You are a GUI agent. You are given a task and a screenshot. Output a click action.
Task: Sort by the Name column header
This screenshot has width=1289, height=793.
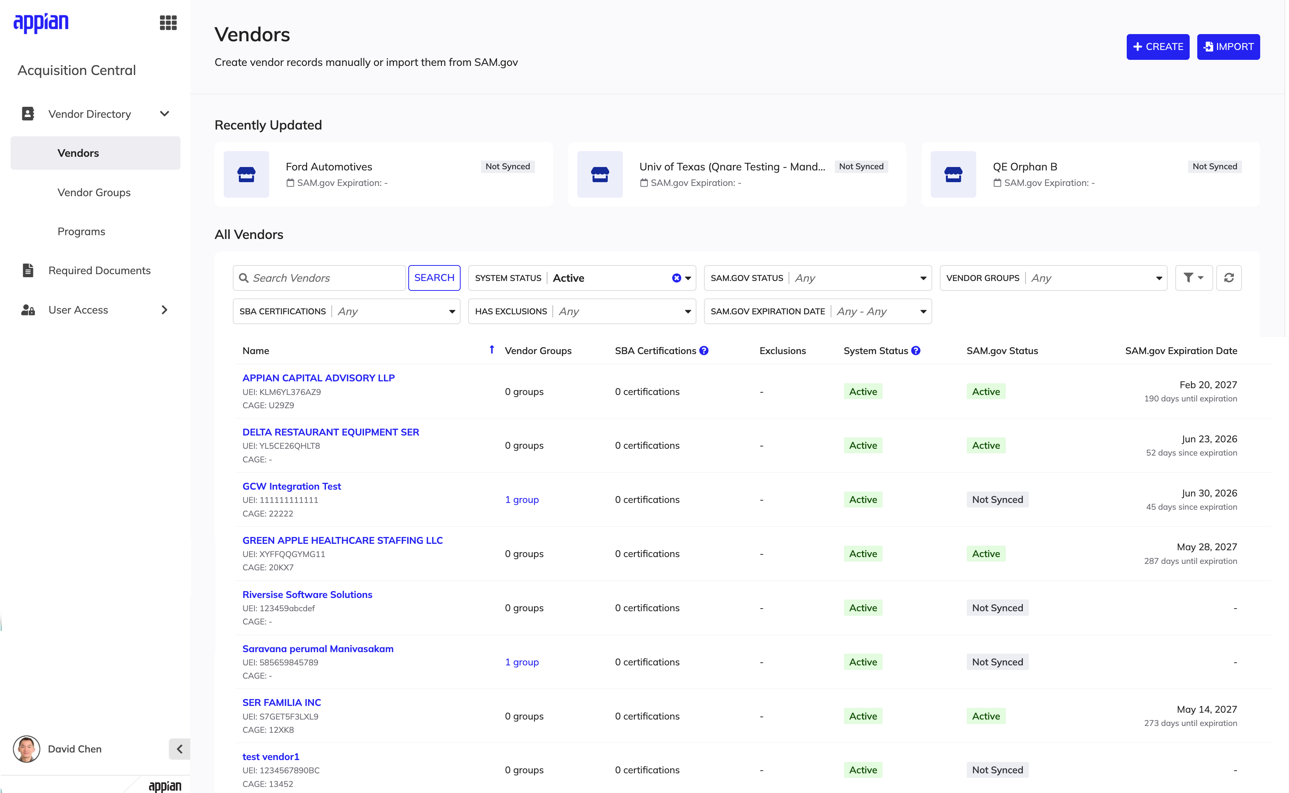pos(256,351)
